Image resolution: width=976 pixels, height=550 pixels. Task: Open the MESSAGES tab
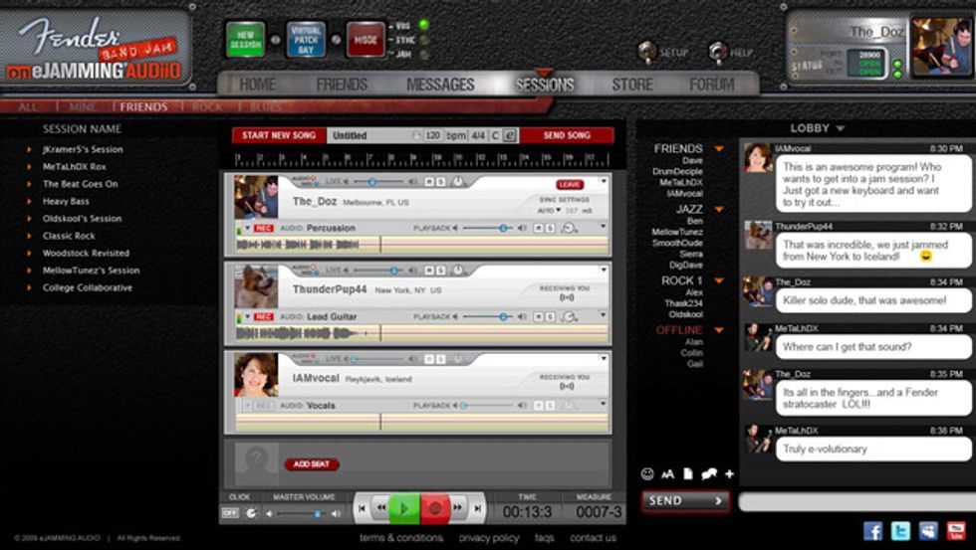click(440, 85)
